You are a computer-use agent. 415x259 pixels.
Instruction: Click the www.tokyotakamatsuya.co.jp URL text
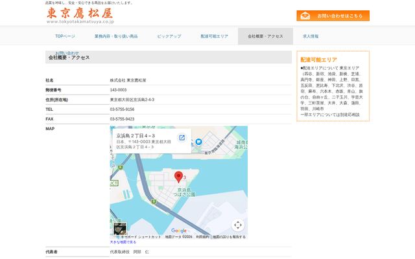point(80,21)
